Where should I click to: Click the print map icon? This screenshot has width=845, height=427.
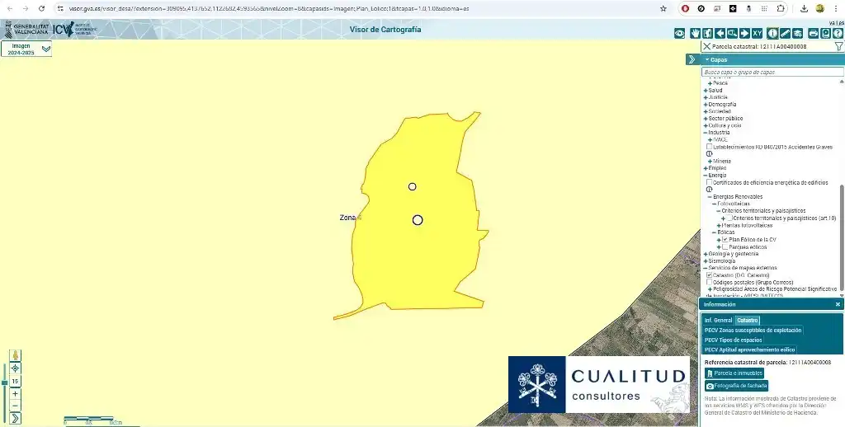[x=813, y=33]
